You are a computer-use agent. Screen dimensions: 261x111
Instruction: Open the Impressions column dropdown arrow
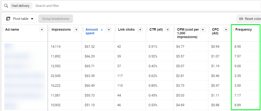76,30
